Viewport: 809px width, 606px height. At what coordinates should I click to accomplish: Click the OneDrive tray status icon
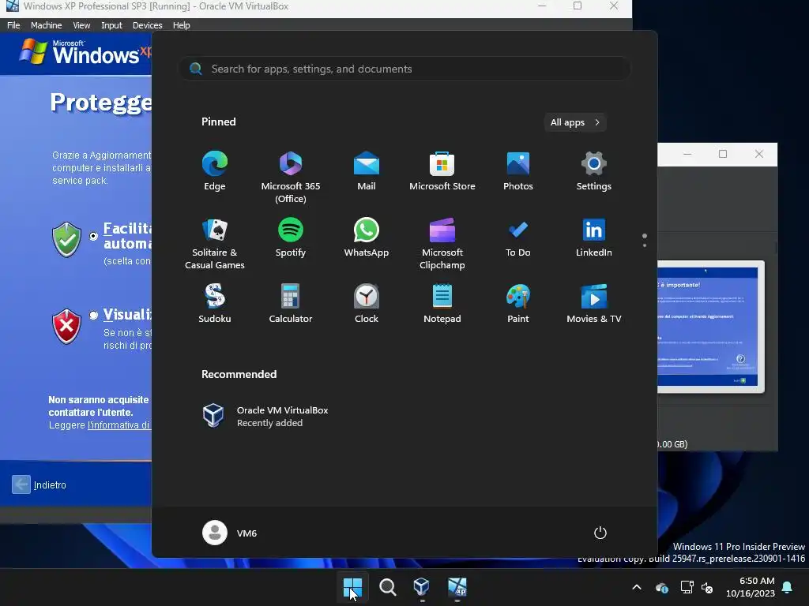tap(662, 587)
